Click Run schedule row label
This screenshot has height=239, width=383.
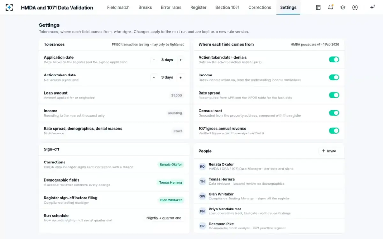coord(56,216)
